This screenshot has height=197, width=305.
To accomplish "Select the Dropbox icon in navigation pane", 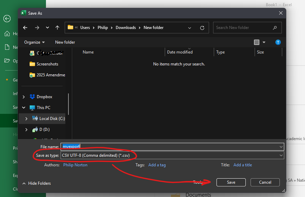I will (32, 97).
